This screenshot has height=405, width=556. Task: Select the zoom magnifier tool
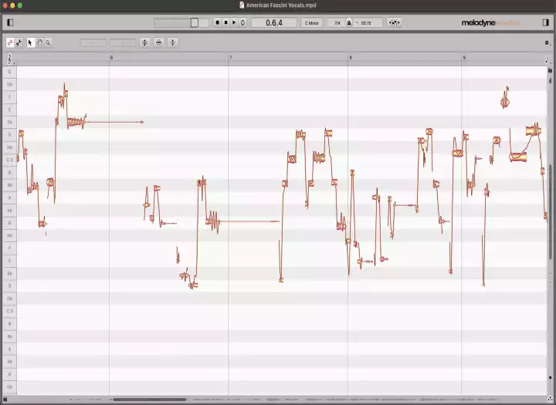(48, 42)
